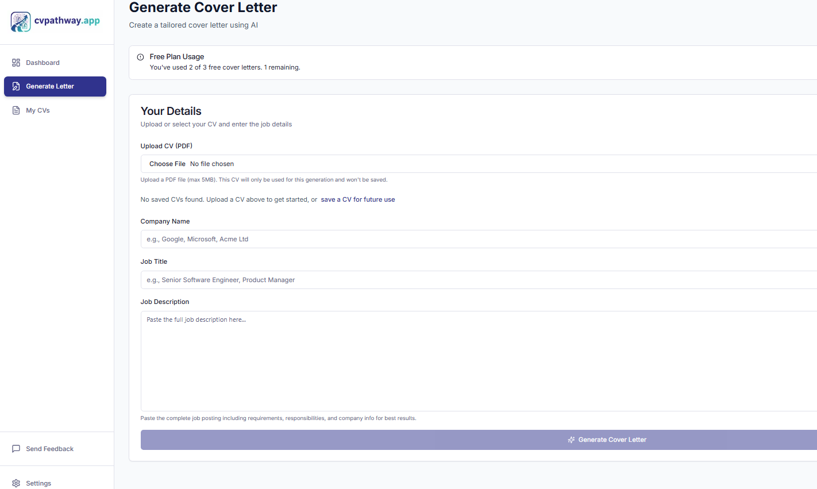Click the My CVs file icon
Viewport: 817px width, 489px height.
coord(16,110)
